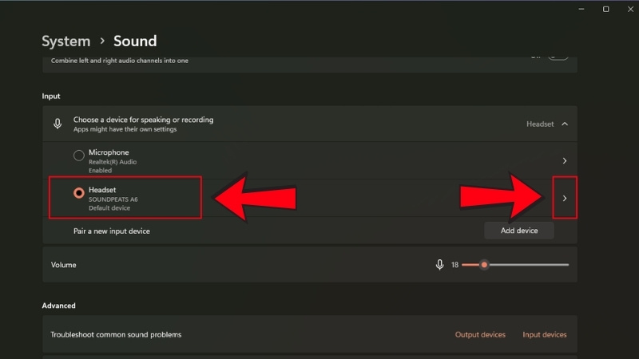
Task: Open Microphone properties chevron arrow
Action: 565,160
